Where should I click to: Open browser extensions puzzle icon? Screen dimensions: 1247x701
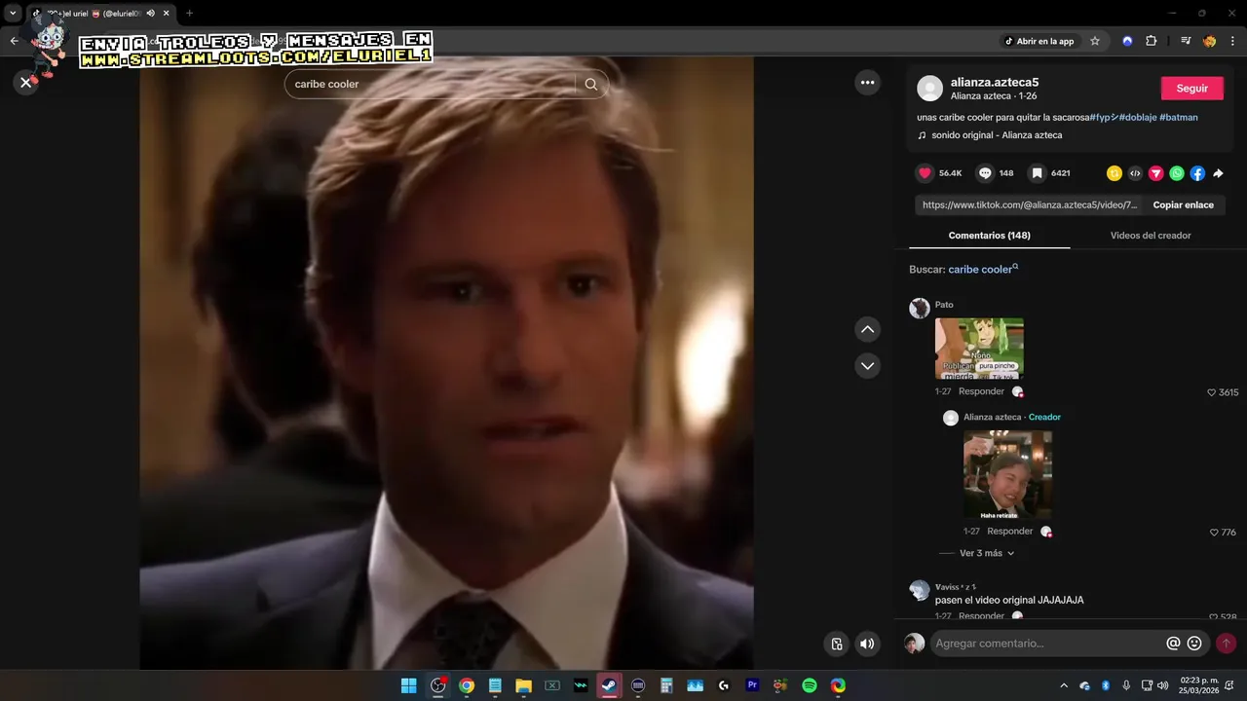(1151, 41)
